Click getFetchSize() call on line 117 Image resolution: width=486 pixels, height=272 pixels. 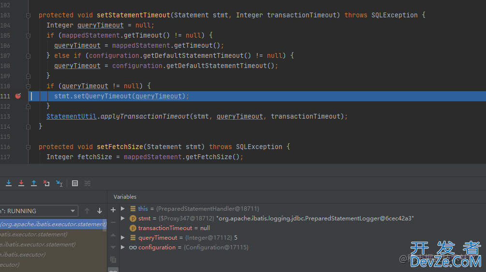click(212, 157)
